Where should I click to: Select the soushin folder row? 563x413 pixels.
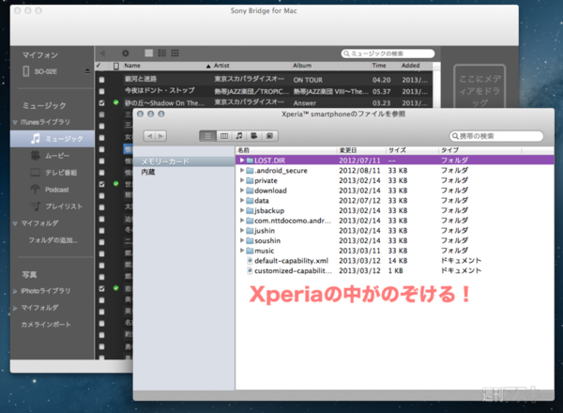coord(395,240)
